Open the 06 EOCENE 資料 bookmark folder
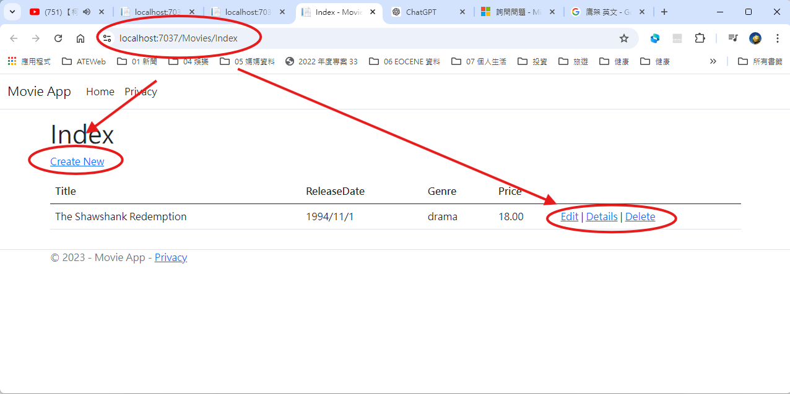790x394 pixels. tap(404, 61)
